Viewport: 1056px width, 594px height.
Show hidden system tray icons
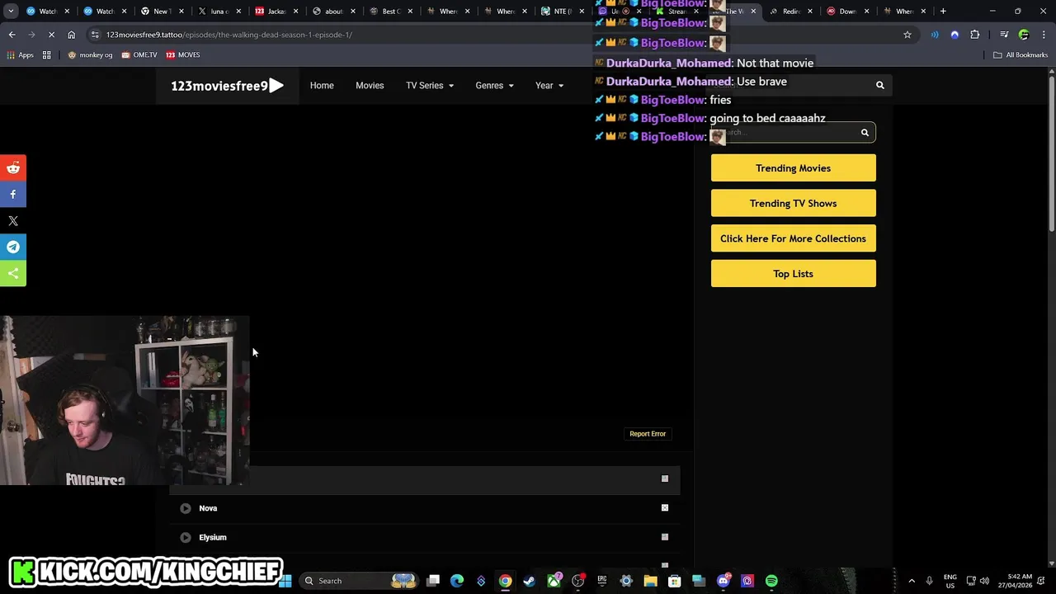911,581
